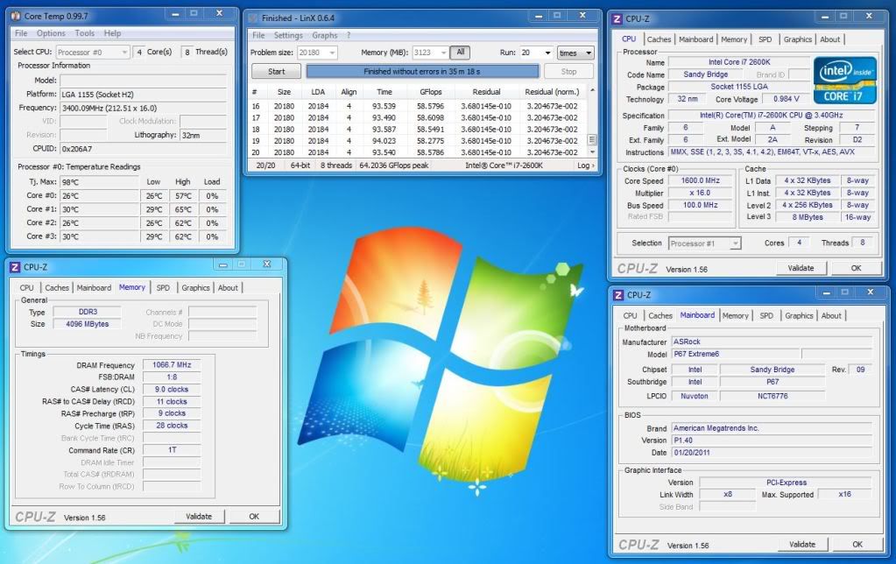Switch to About tab in CPU-Z CPU window
Screen dimensions: 896x564
click(829, 39)
